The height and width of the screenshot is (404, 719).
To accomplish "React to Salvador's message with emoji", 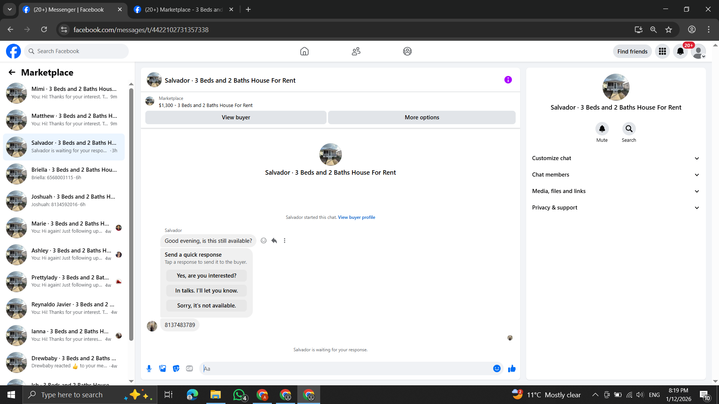I will click(x=264, y=241).
